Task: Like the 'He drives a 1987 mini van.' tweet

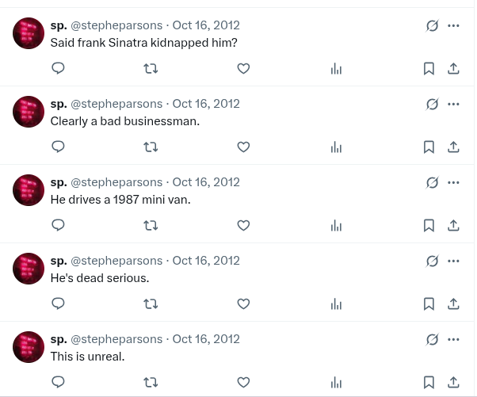Action: point(243,225)
